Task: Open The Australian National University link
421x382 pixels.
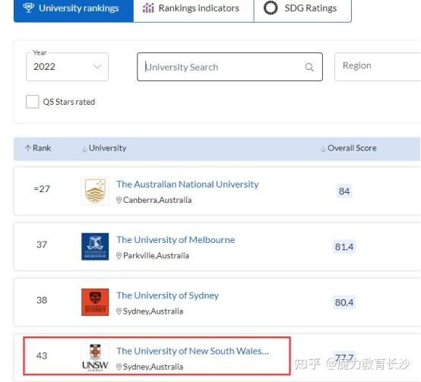Action: pos(188,185)
